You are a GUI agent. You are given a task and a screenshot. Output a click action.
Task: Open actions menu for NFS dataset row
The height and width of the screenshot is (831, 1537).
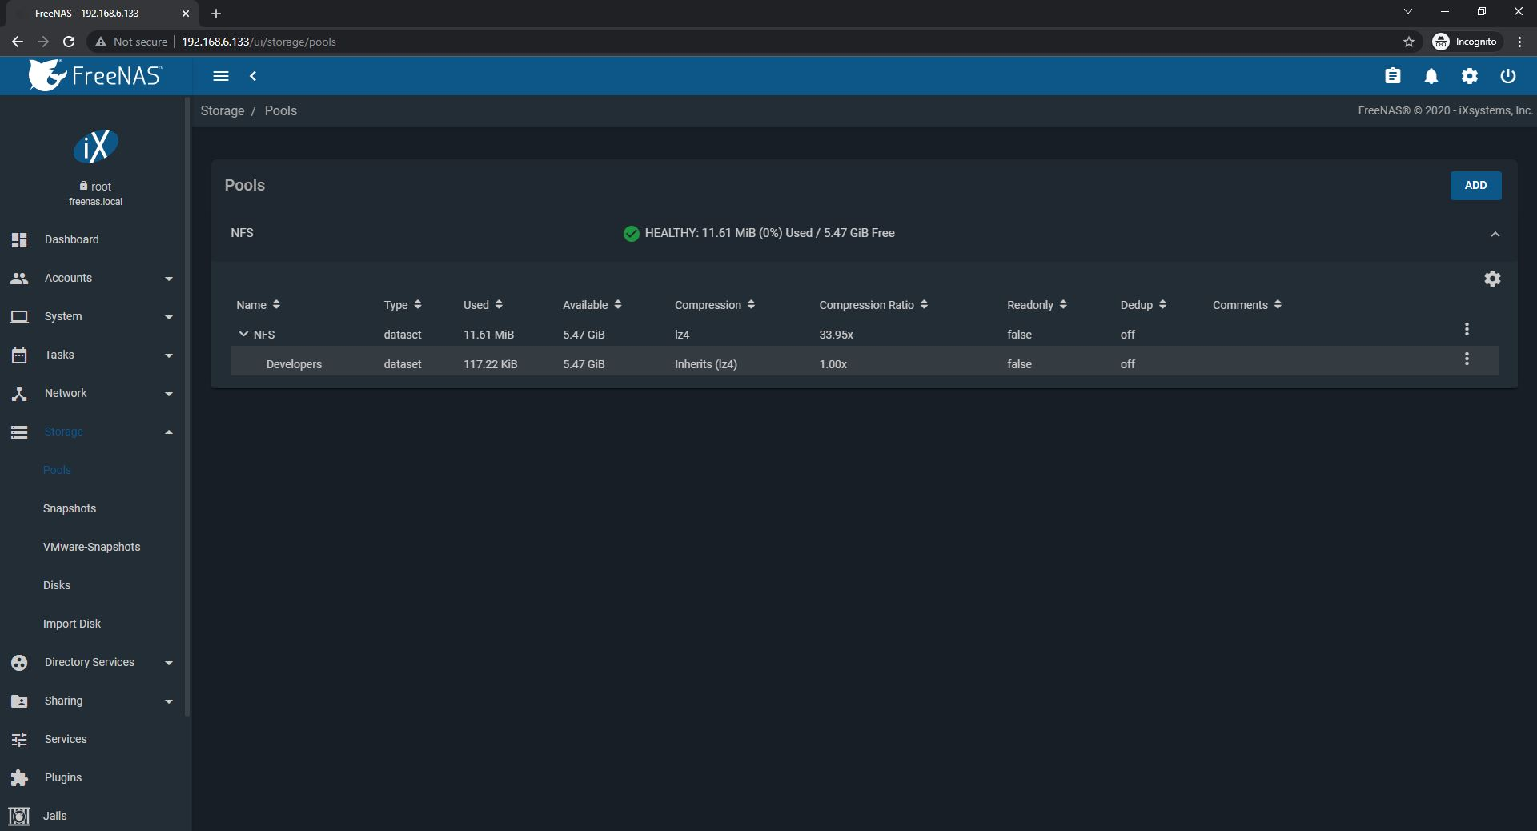[1467, 329]
